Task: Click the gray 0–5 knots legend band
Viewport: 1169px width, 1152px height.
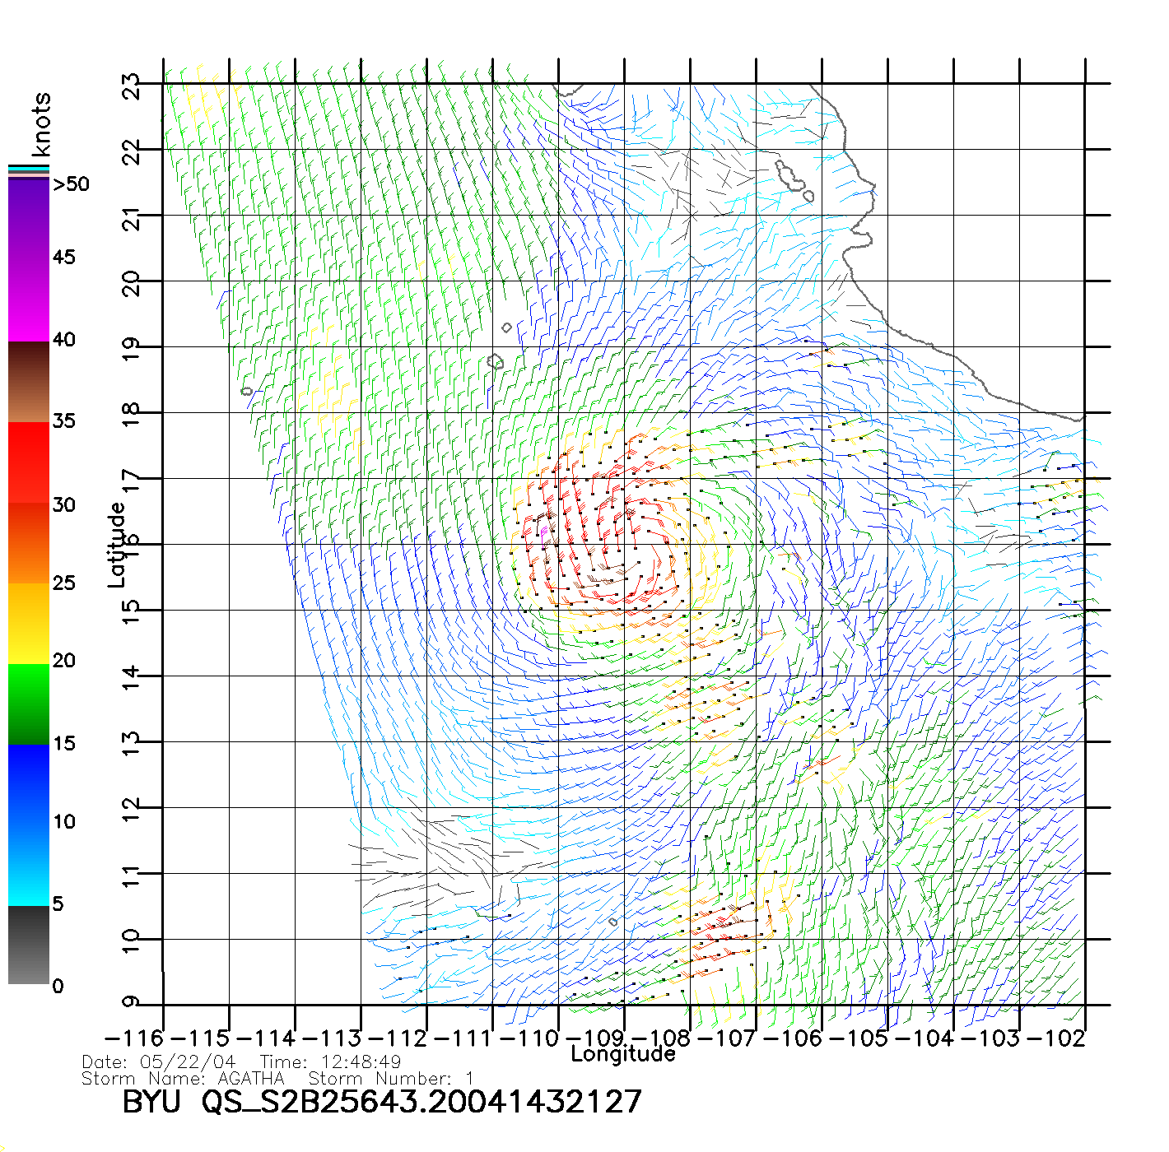Action: (29, 945)
